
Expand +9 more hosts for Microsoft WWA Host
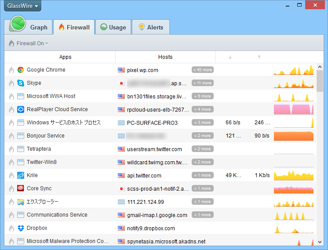(x=203, y=96)
